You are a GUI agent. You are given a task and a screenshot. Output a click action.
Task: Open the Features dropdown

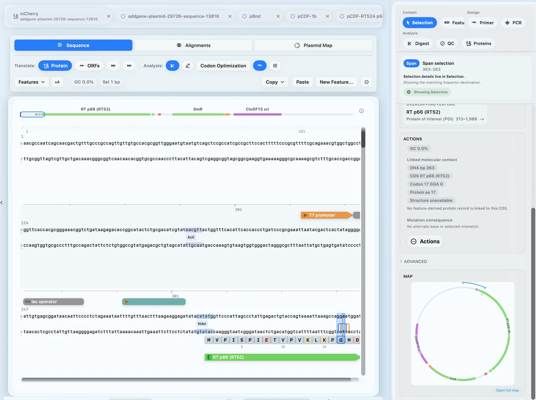(31, 82)
